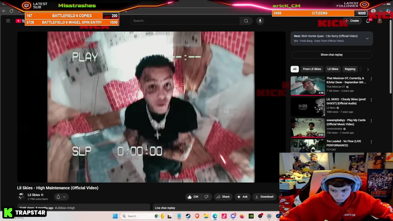Go back with the browser back arrow
This screenshot has width=393, height=221.
pos(4,11)
